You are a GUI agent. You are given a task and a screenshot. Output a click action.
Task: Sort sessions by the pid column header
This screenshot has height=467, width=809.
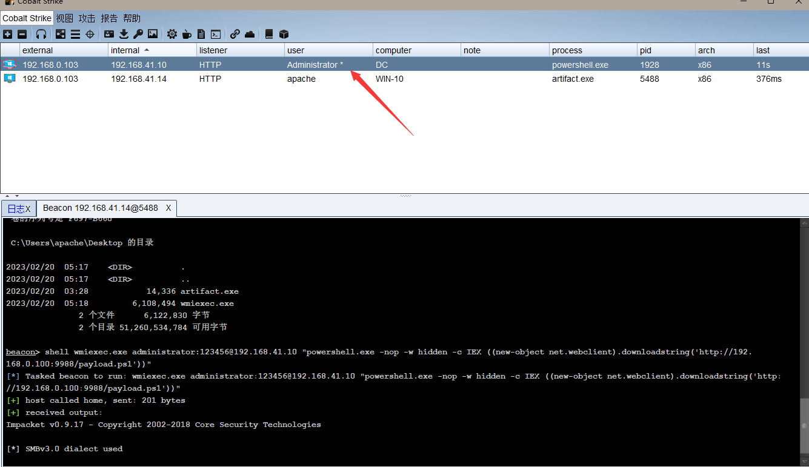tap(667, 50)
